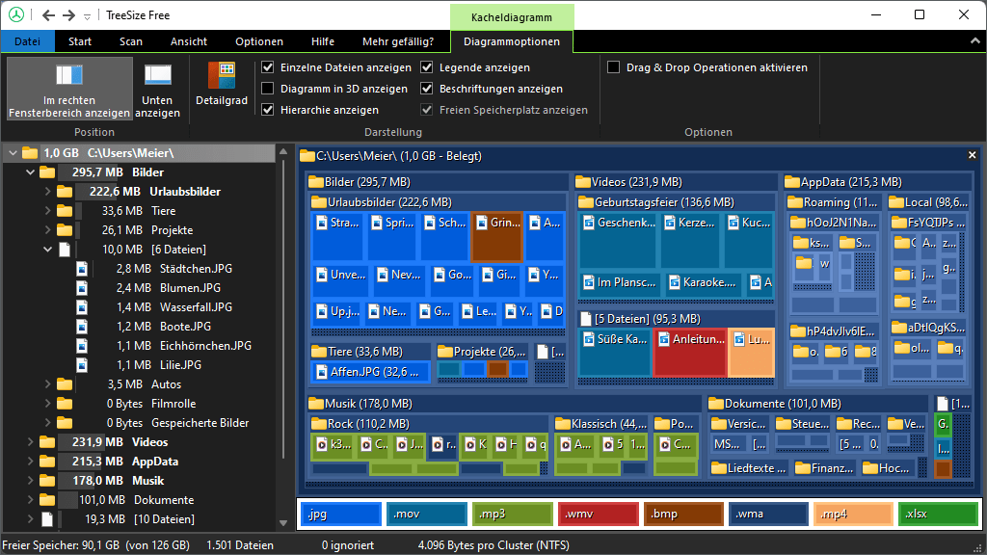The width and height of the screenshot is (987, 555).
Task: Toggle 'Legende anzeigen' checkbox
Action: 427,67
